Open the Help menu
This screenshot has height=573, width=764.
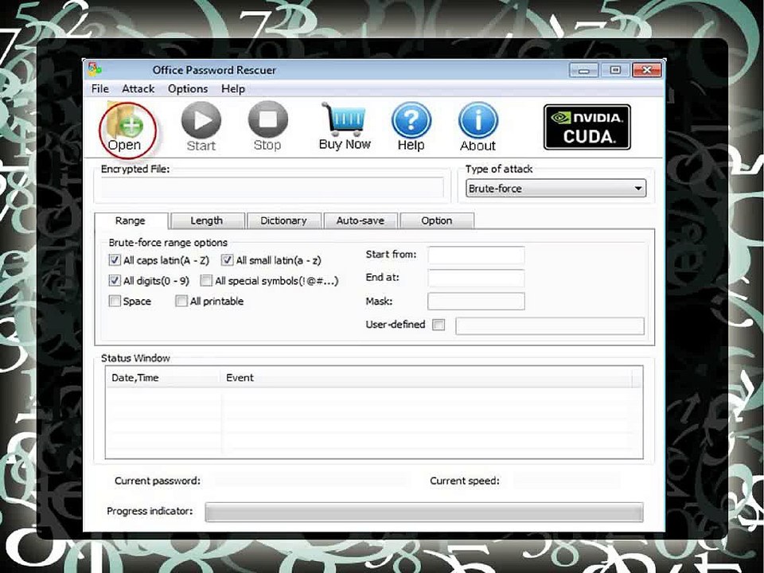pos(233,88)
